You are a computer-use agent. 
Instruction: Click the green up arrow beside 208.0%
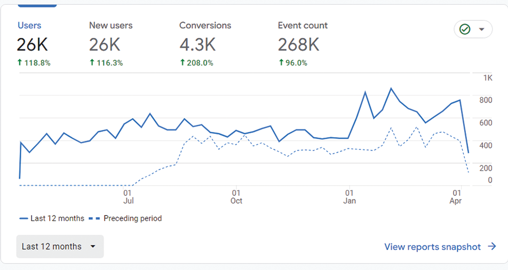coord(182,63)
